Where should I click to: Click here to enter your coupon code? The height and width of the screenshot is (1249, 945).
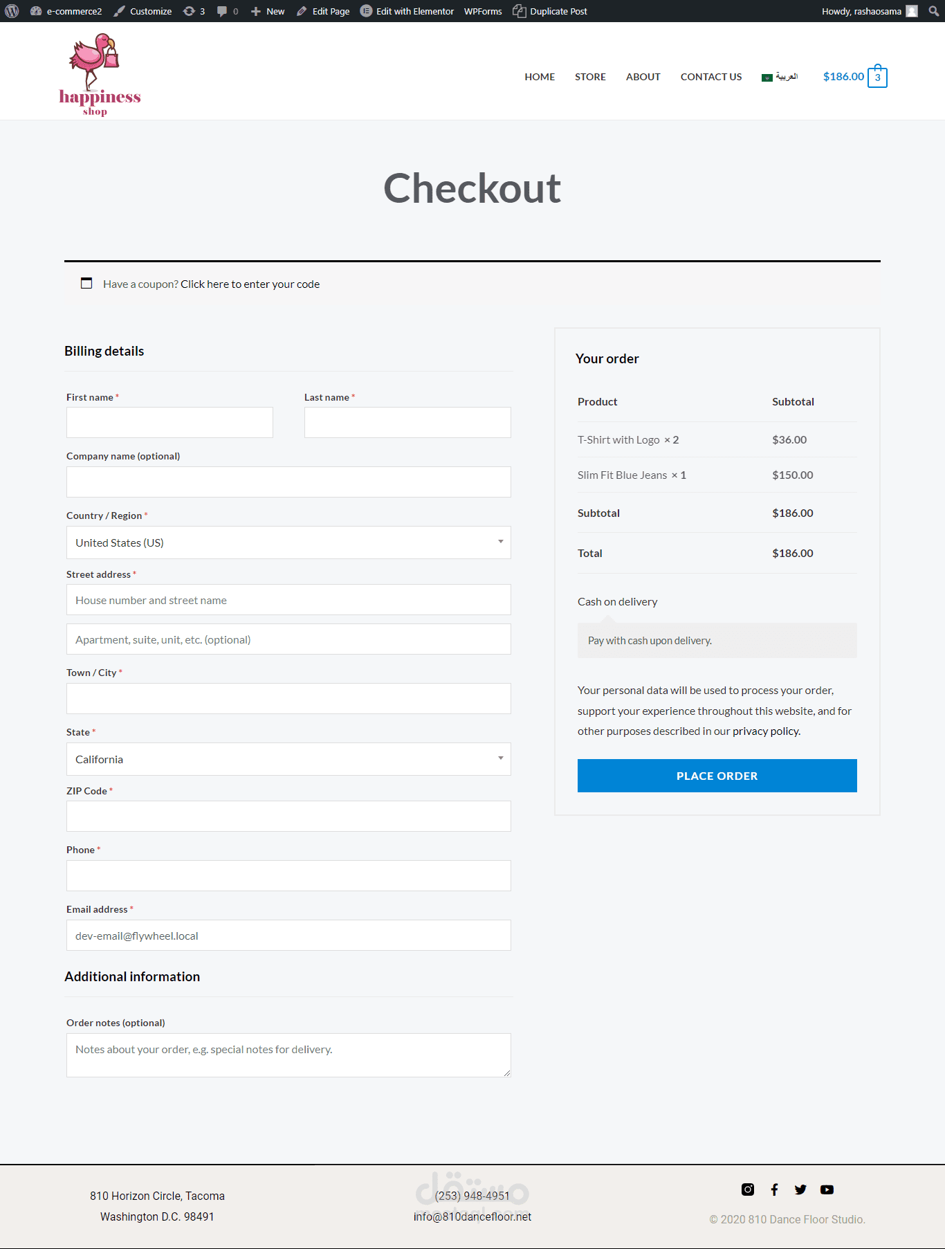pos(250,284)
